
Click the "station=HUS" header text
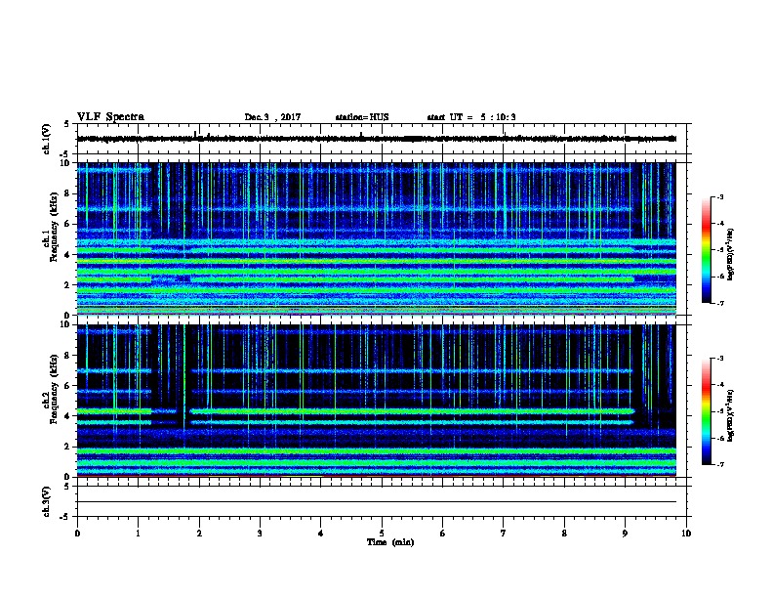tap(362, 117)
